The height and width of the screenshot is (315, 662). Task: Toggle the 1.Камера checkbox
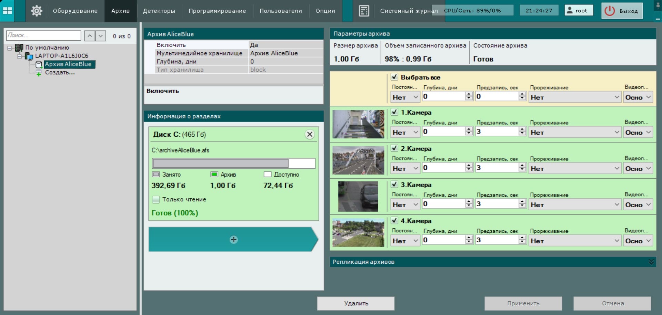tap(394, 112)
